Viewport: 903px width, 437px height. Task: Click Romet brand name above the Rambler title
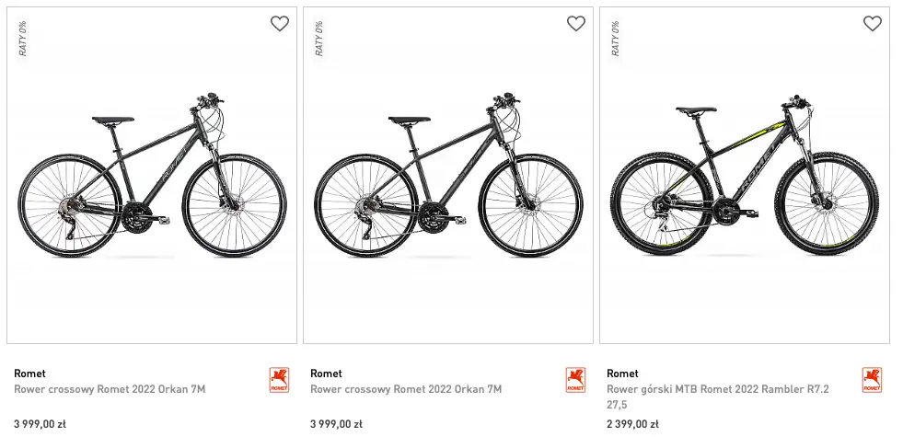pyautogui.click(x=622, y=374)
